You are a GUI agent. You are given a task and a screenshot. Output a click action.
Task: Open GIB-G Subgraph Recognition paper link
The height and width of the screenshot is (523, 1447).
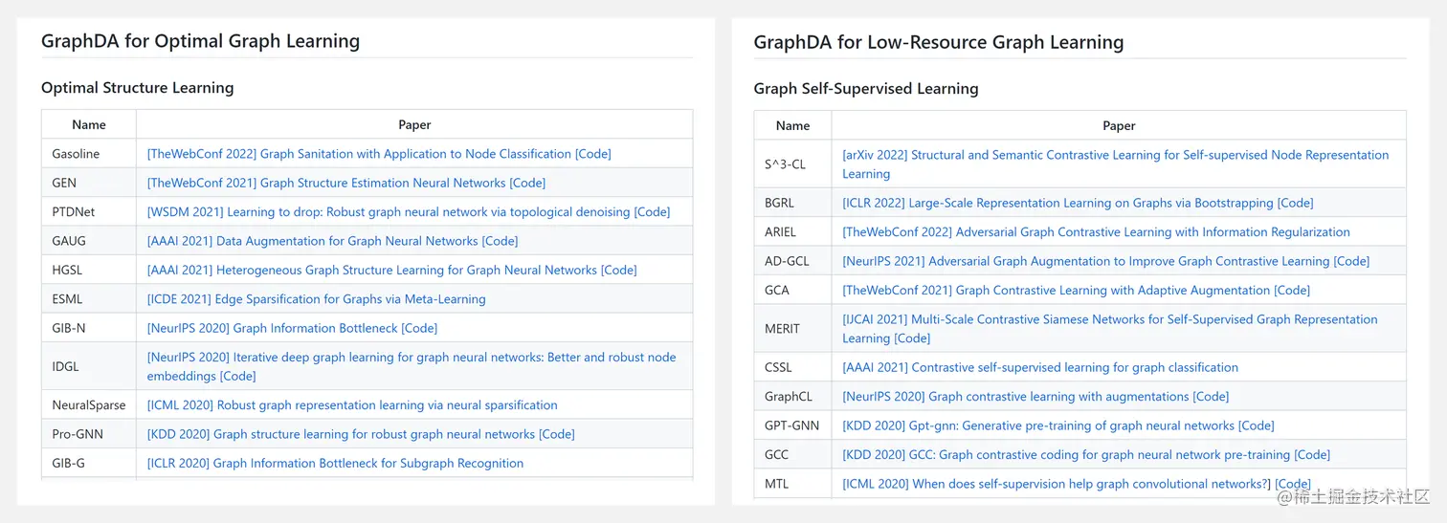click(x=335, y=464)
